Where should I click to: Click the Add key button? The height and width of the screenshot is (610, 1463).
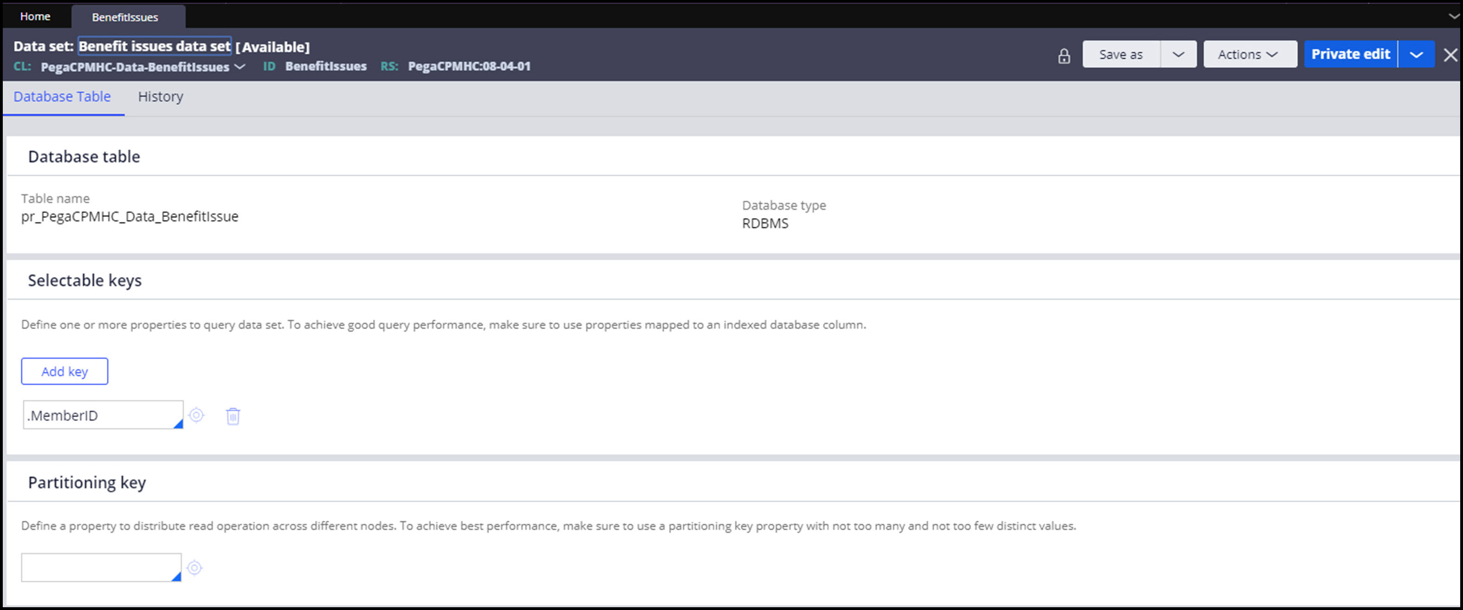(x=65, y=371)
